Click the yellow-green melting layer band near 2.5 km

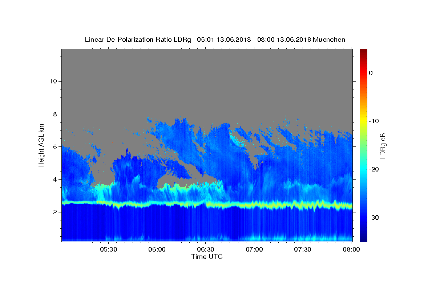click(x=207, y=205)
